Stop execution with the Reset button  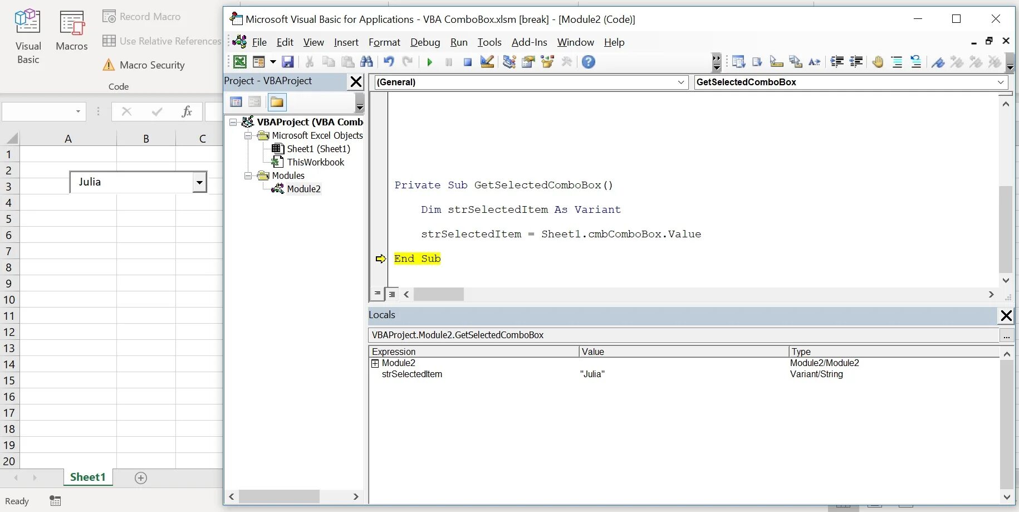pyautogui.click(x=468, y=62)
